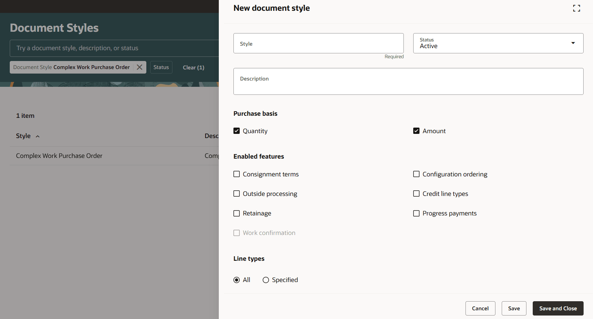Click Save and Close
The width and height of the screenshot is (593, 319).
(558, 309)
